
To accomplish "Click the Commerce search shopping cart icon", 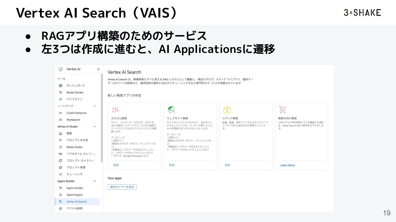I will [282, 110].
